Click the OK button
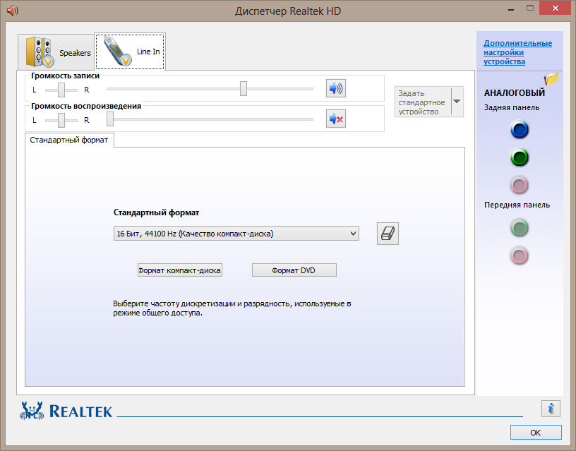This screenshot has height=451, width=576. pyautogui.click(x=536, y=433)
